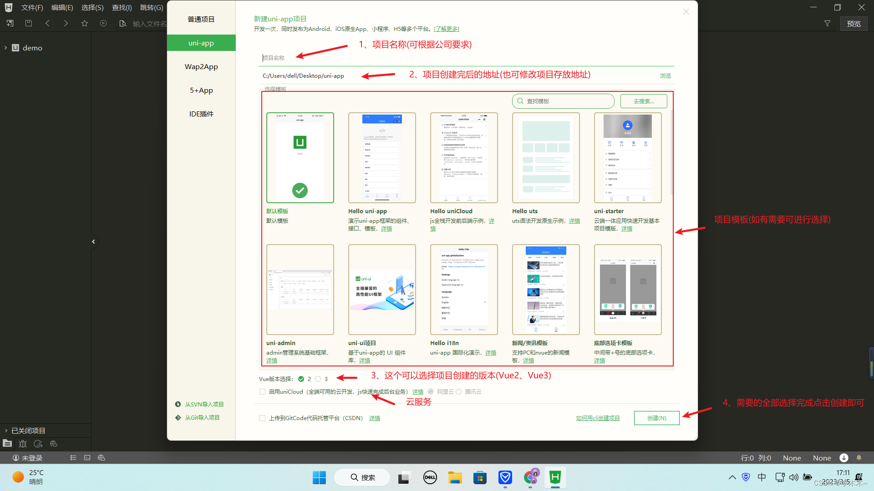The height and width of the screenshot is (491, 874).
Task: Click the new file toolbar icon
Action: pyautogui.click(x=10, y=23)
